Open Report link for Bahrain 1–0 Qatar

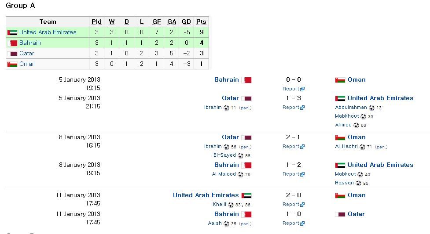point(290,223)
